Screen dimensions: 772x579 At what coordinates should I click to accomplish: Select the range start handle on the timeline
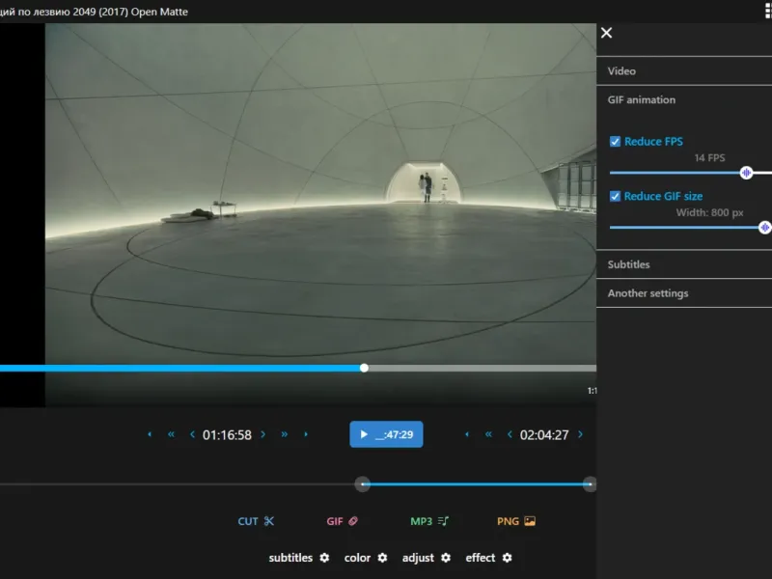coord(363,484)
